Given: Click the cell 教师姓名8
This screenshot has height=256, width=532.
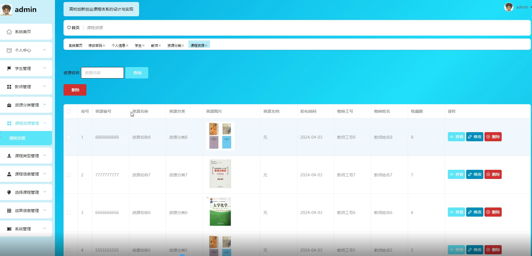Looking at the screenshot, I should pyautogui.click(x=383, y=137).
